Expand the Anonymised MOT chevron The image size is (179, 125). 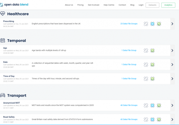coord(172,105)
